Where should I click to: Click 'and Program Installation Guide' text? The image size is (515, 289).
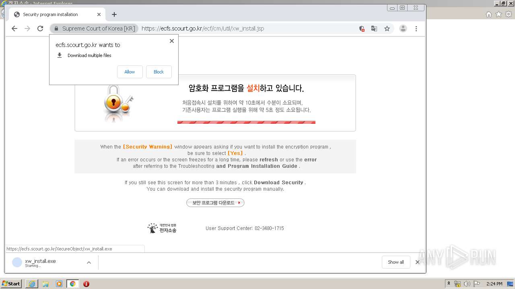click(x=257, y=166)
